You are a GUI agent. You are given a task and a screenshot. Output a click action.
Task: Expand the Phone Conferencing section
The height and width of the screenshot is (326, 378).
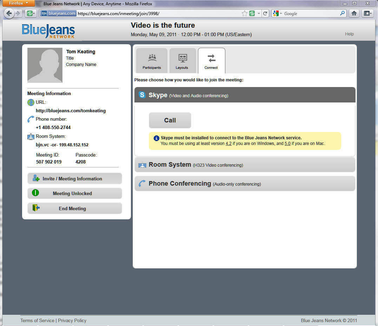point(245,184)
